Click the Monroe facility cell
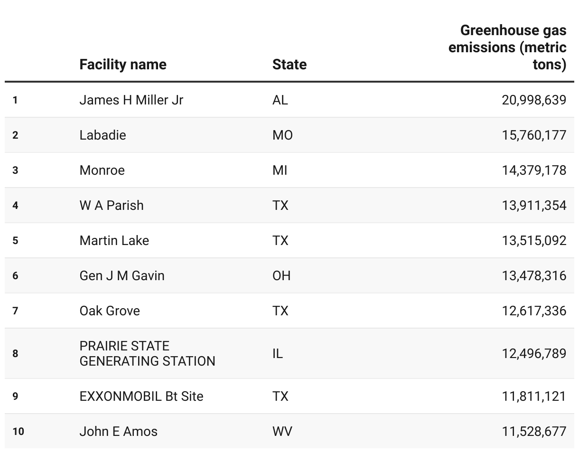Viewport: 579px width, 453px height. click(102, 170)
